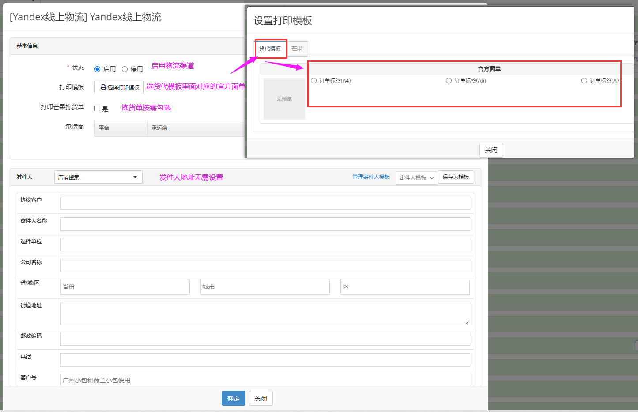The width and height of the screenshot is (638, 412).
Task: Focus the 寄件人名称 input field
Action: click(265, 224)
